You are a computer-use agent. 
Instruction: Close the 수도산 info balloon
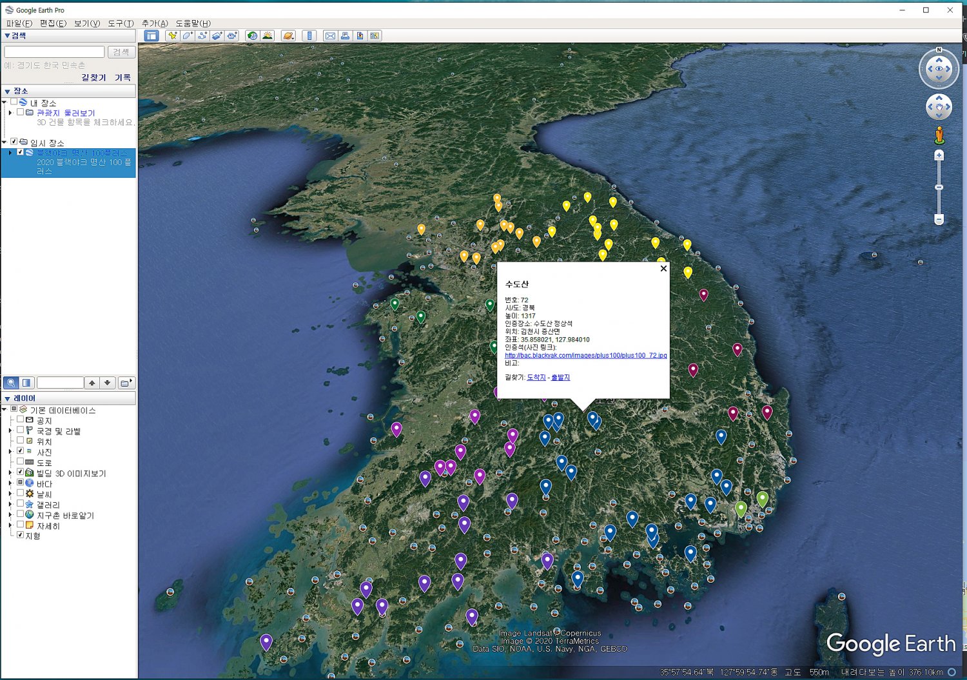(663, 269)
